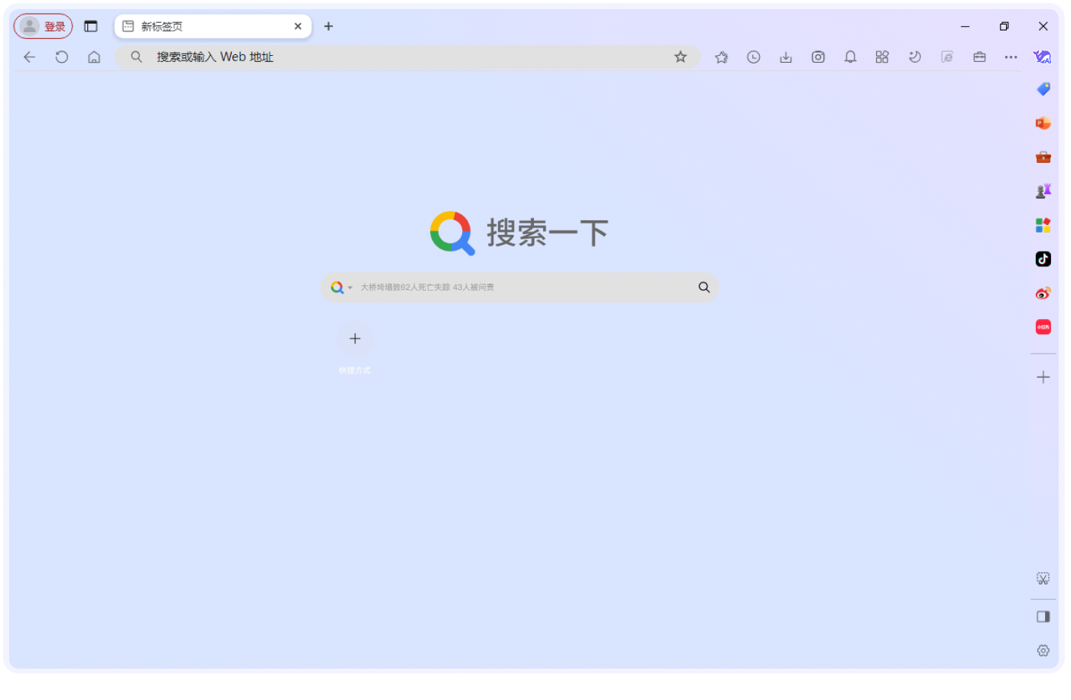The width and height of the screenshot is (1071, 700).
Task: Add a new shortcut with plus tile
Action: point(355,339)
